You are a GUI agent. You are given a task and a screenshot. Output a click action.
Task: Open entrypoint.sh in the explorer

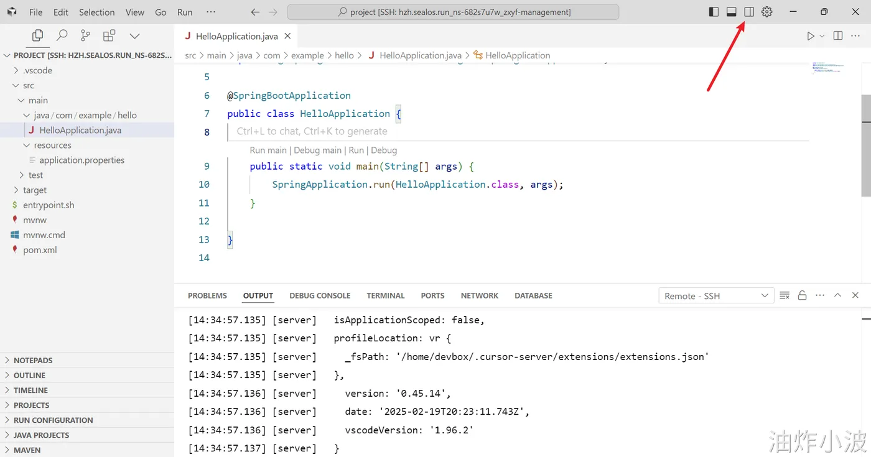pyautogui.click(x=87, y=205)
